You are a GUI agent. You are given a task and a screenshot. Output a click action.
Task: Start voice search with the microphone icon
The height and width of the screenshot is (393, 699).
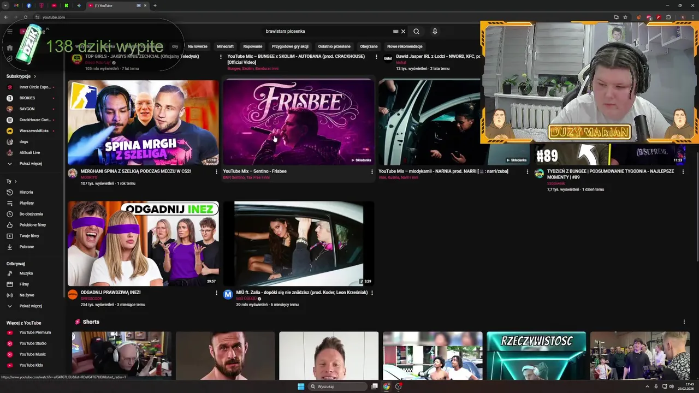pos(435,31)
